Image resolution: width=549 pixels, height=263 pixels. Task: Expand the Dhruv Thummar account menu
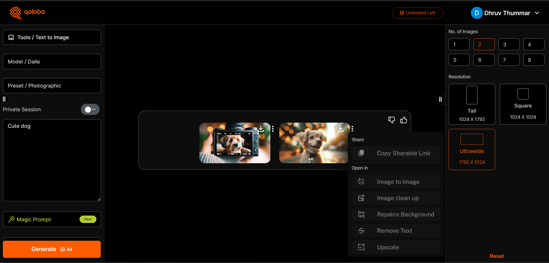537,13
